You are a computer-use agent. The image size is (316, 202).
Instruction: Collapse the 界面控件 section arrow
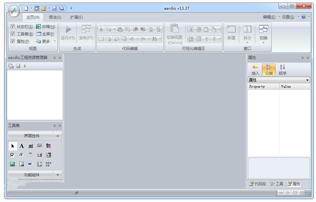pos(58,136)
